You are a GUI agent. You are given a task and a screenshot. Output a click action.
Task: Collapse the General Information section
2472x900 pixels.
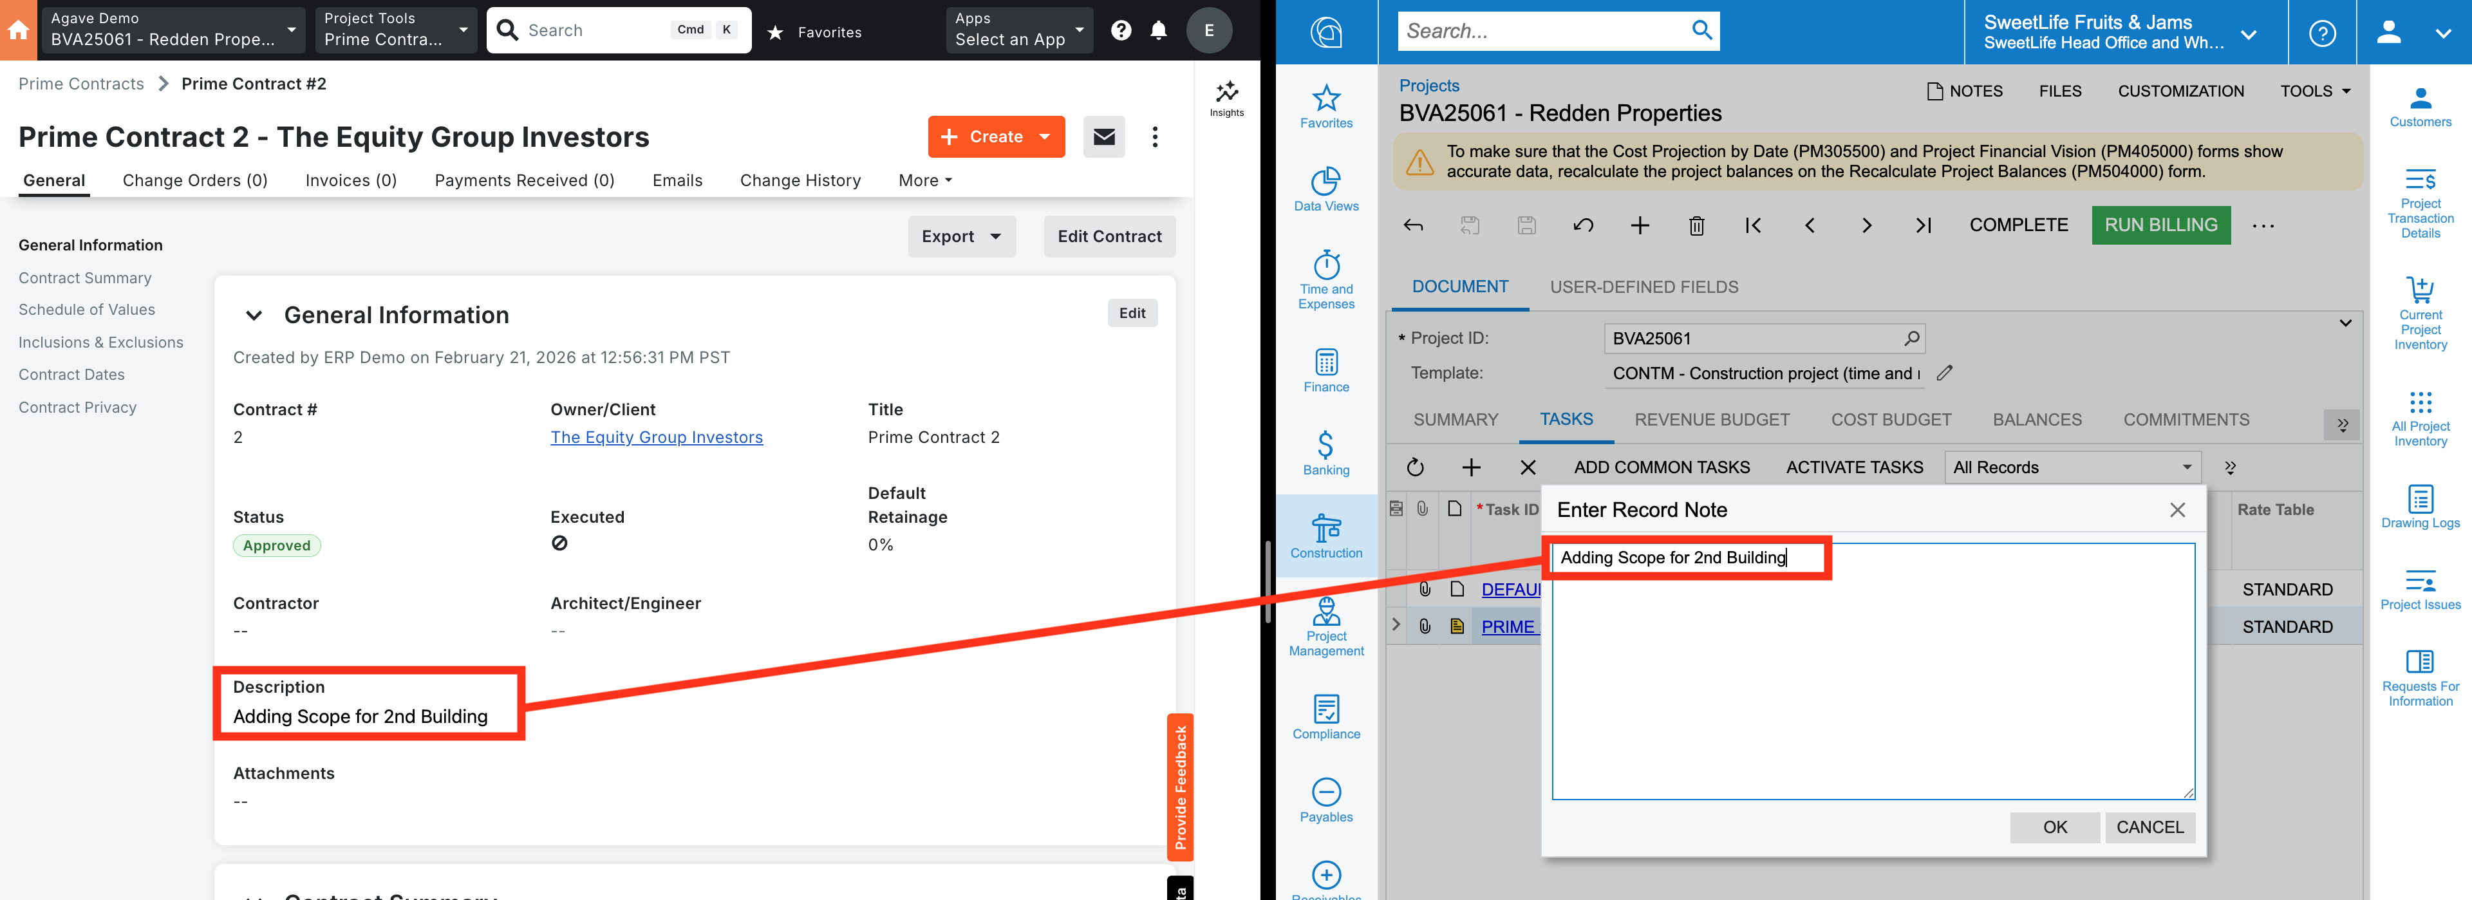pyautogui.click(x=254, y=315)
